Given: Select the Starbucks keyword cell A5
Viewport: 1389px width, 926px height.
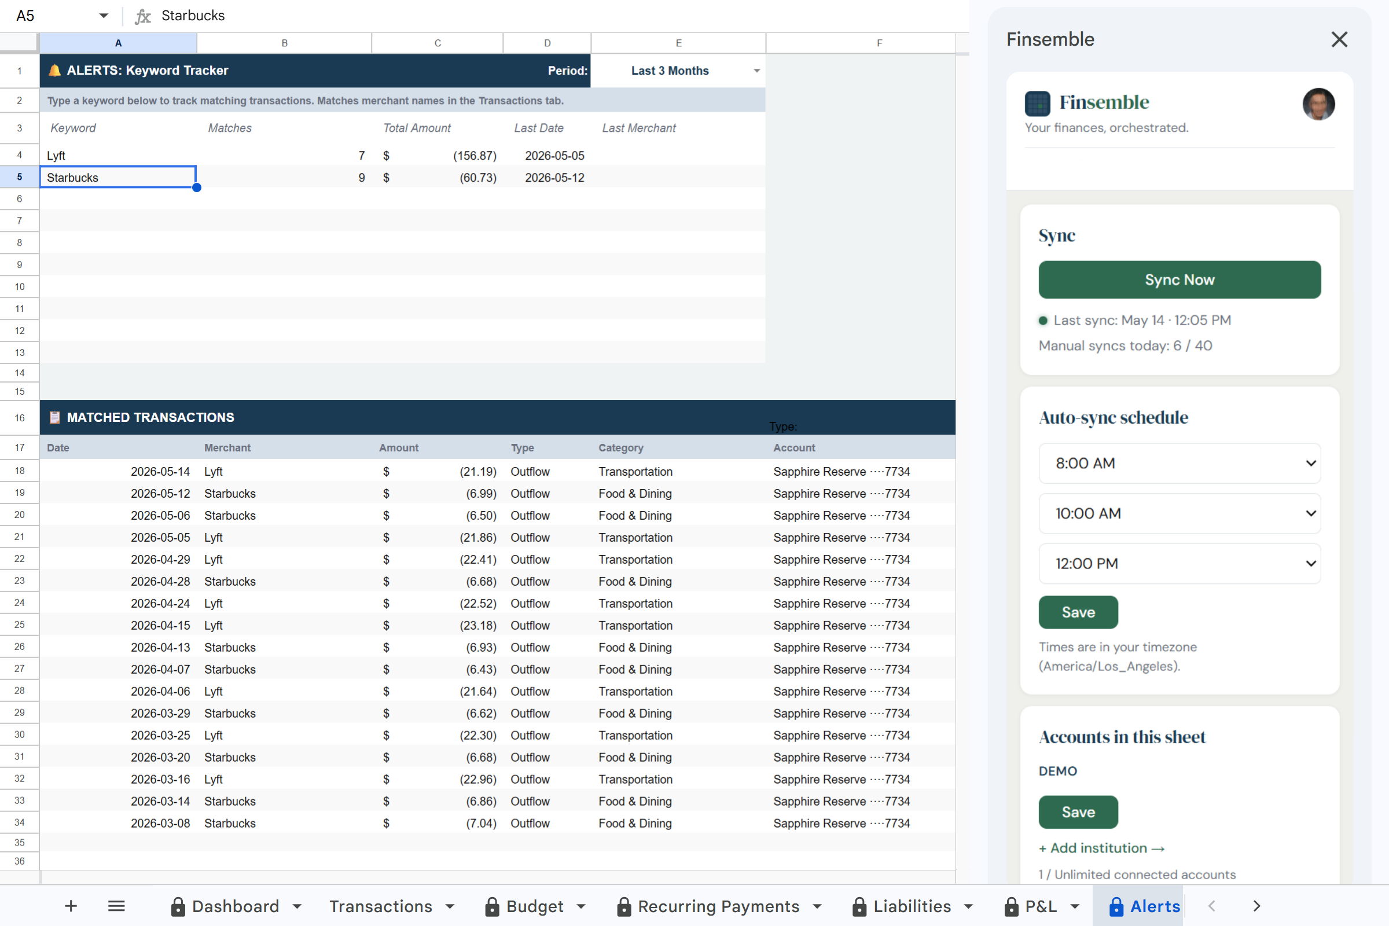Looking at the screenshot, I should 118,177.
